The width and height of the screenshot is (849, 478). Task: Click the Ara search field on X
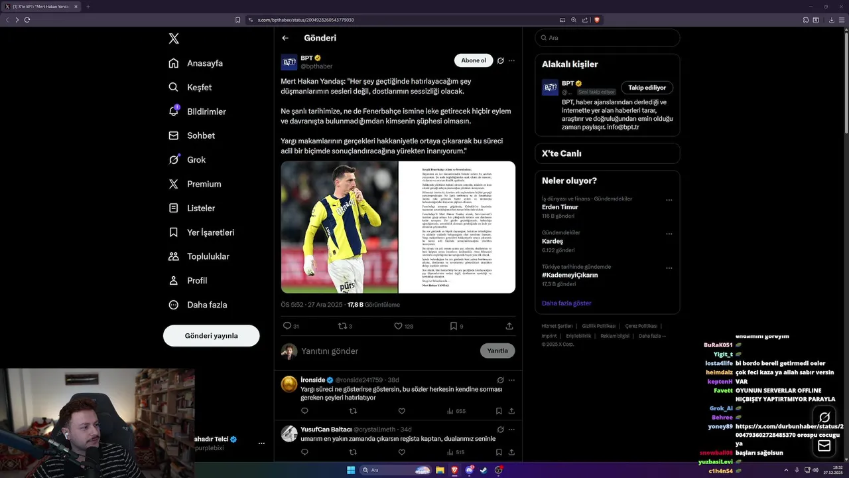(607, 38)
